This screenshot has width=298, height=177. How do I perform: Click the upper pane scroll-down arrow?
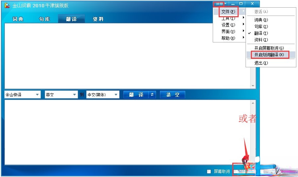click(x=253, y=86)
